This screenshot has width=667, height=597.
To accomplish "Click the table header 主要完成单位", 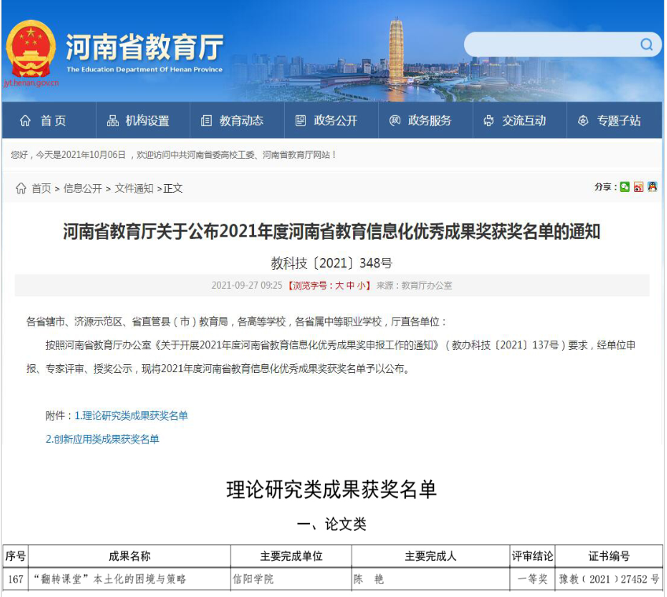I will (x=291, y=556).
